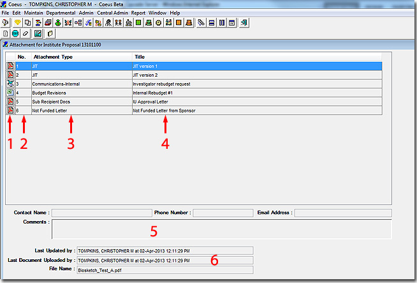Open the Maintain menu
This screenshot has width=417, height=283.
(33, 13)
